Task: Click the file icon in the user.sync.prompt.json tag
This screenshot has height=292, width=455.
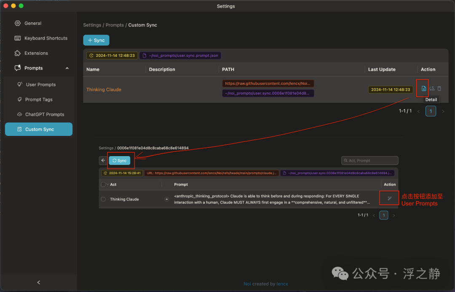Action: pyautogui.click(x=144, y=56)
